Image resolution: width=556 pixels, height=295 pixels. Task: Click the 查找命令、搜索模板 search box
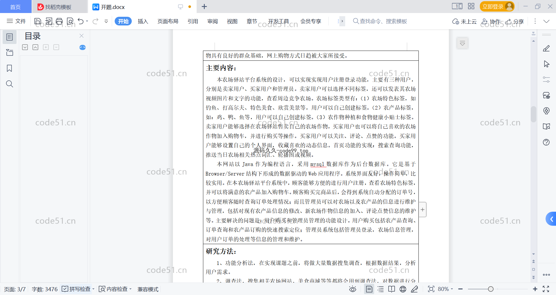[x=380, y=21]
